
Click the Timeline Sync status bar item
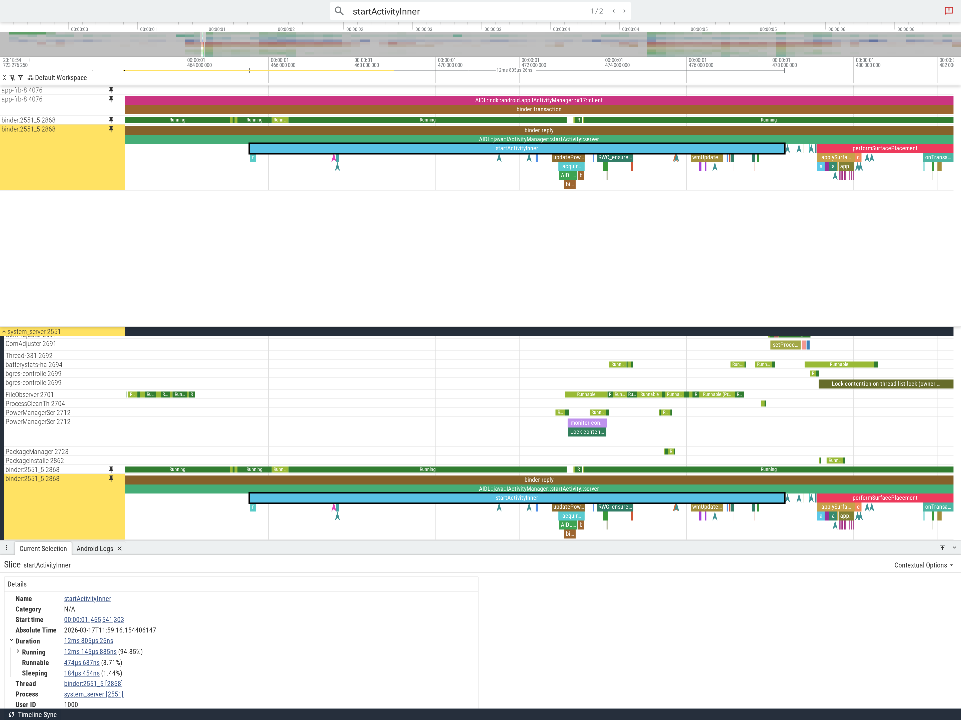(33, 714)
